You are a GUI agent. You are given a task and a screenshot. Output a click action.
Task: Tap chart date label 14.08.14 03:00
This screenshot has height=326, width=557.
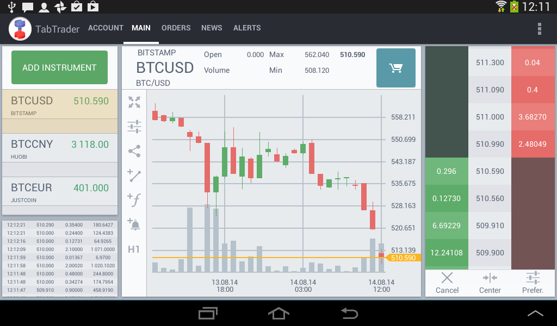tap(303, 286)
